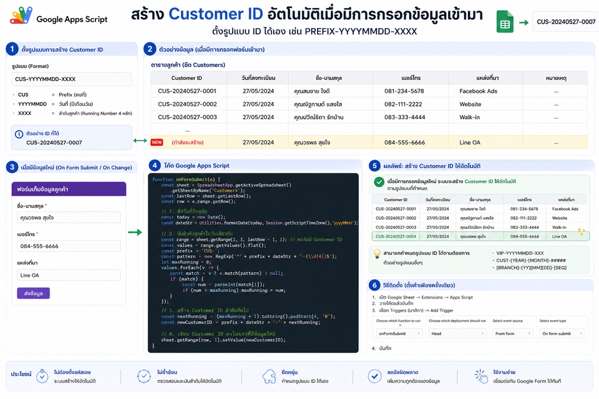
Task: Click CUS-20240527-0004 in the results table
Action: coord(396,236)
